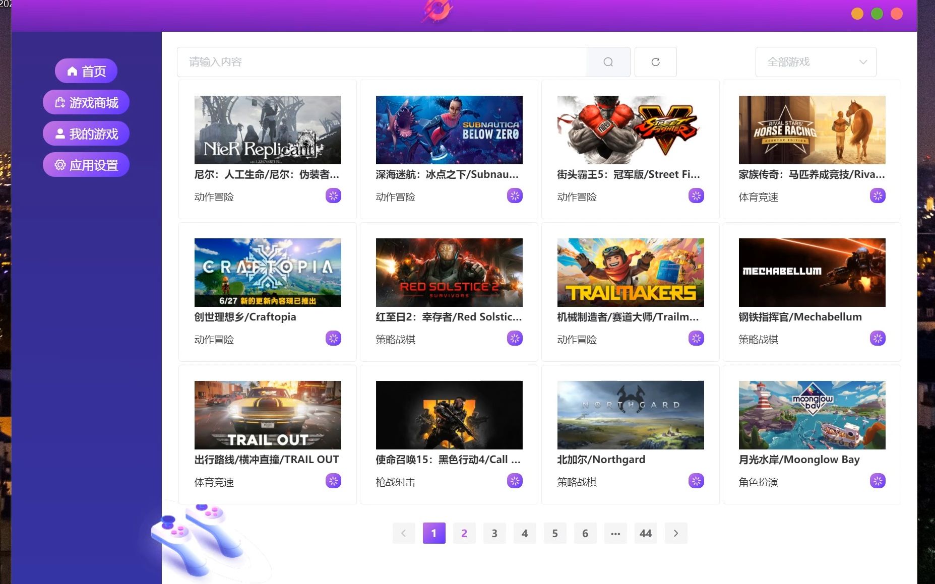935x584 pixels.
Task: Open the Red Solstice 2 thumbnail
Action: (x=449, y=273)
